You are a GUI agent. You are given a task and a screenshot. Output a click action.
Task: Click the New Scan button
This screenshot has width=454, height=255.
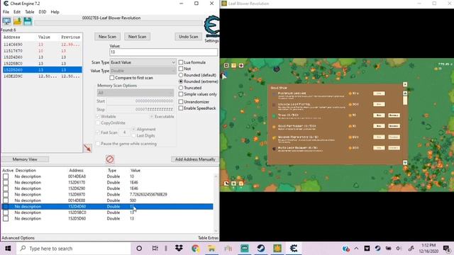(107, 37)
